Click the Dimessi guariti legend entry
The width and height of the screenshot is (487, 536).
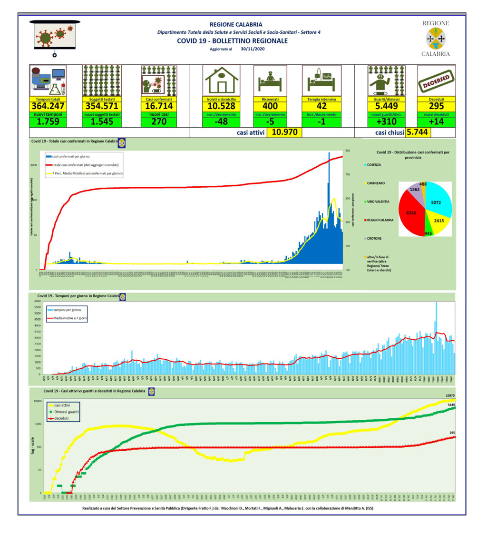tap(64, 412)
